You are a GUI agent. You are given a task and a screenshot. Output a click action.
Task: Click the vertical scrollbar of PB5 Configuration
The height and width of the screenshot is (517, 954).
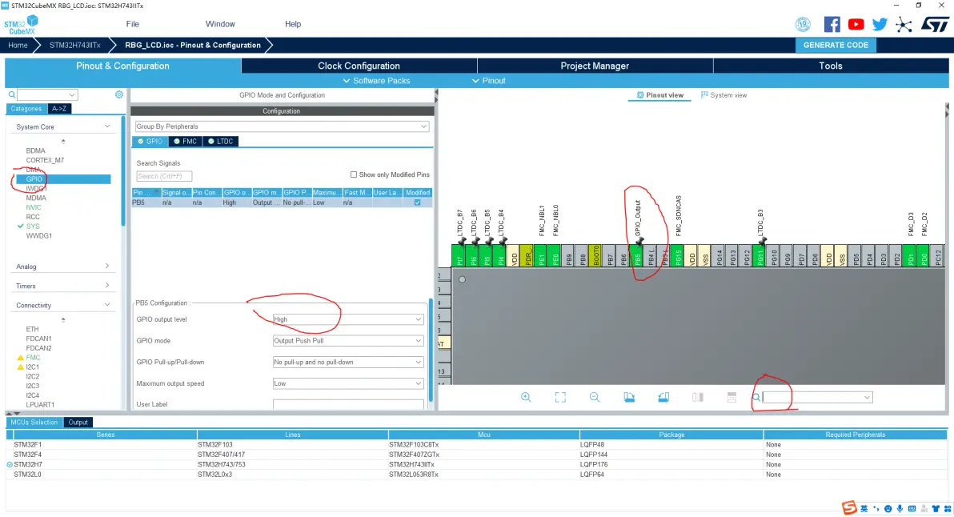point(431,350)
